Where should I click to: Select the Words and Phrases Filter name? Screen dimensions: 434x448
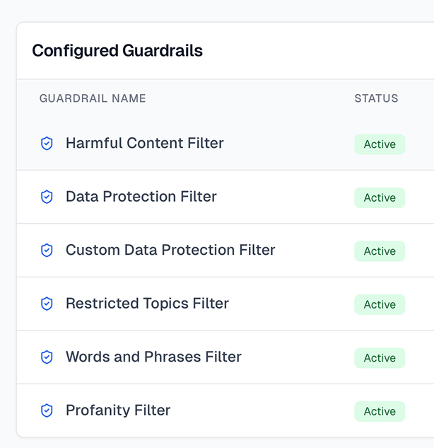click(x=153, y=357)
